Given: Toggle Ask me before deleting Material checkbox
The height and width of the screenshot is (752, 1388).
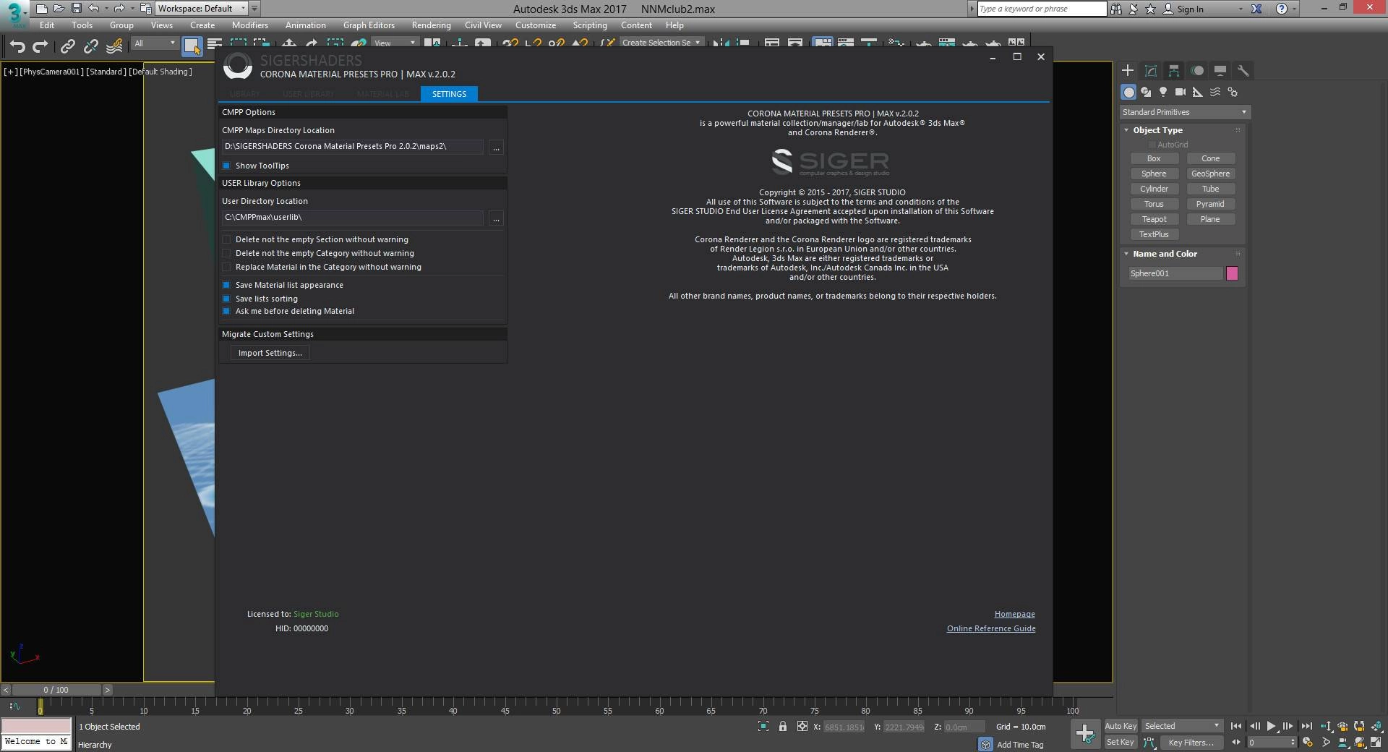Looking at the screenshot, I should click(x=226, y=311).
